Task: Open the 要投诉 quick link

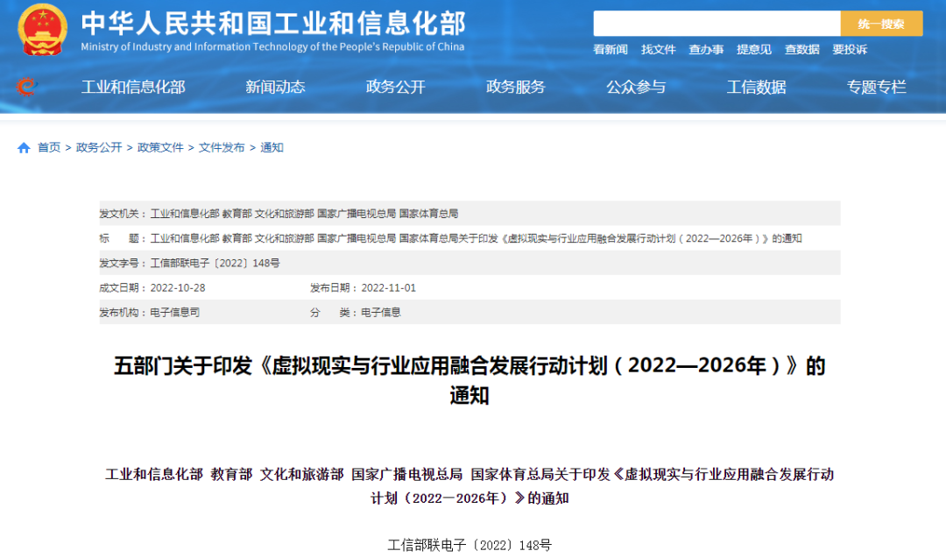Action: pos(850,50)
